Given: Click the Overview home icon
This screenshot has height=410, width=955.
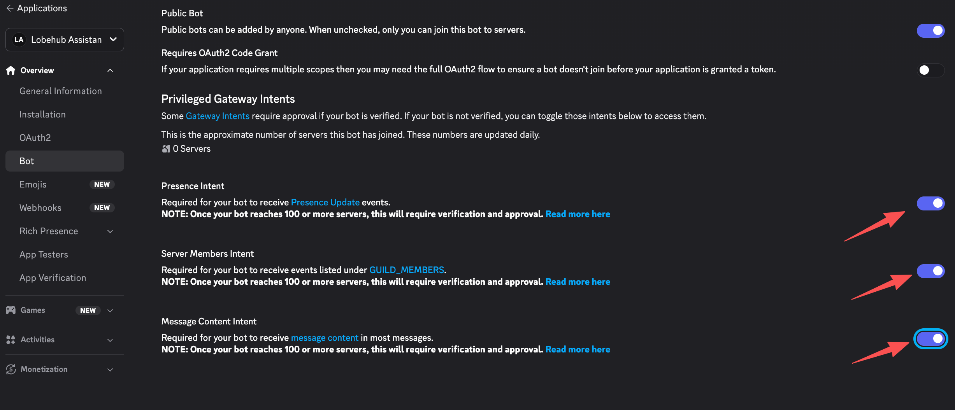Looking at the screenshot, I should point(11,70).
